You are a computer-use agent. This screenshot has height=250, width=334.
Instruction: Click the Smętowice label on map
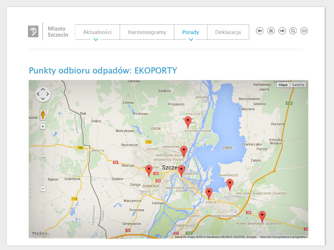[132, 224]
